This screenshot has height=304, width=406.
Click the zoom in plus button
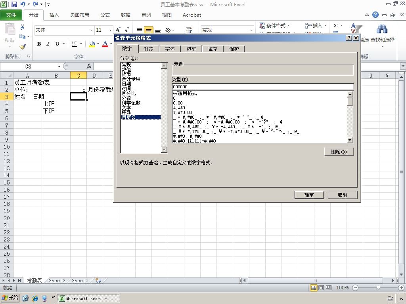[x=401, y=288]
